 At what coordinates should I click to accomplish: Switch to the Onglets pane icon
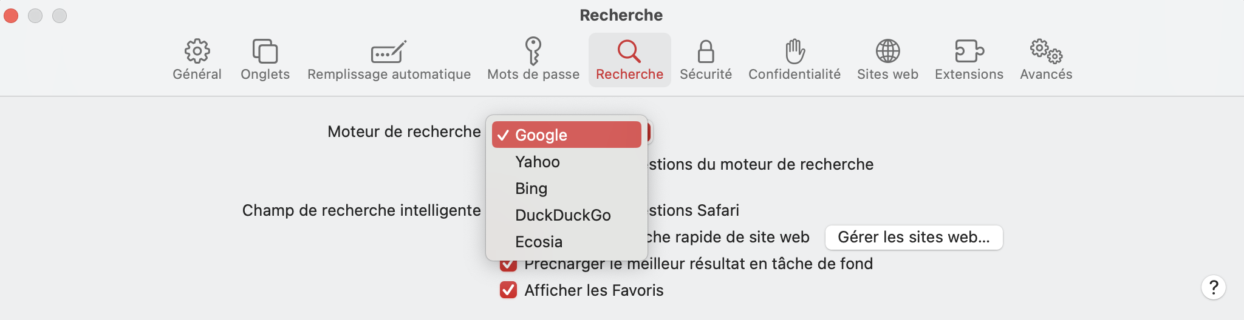point(265,52)
